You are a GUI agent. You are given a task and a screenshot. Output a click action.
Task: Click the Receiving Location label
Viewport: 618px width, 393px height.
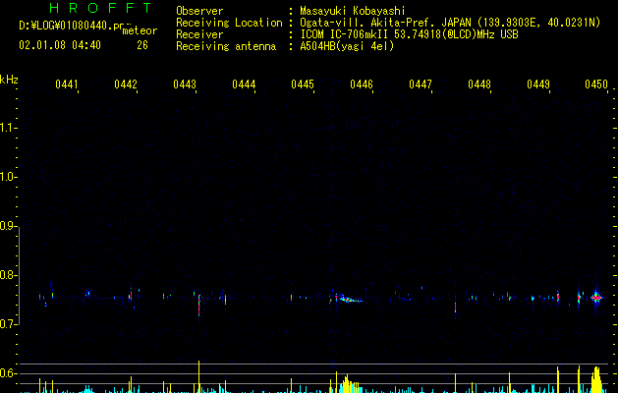pyautogui.click(x=229, y=23)
